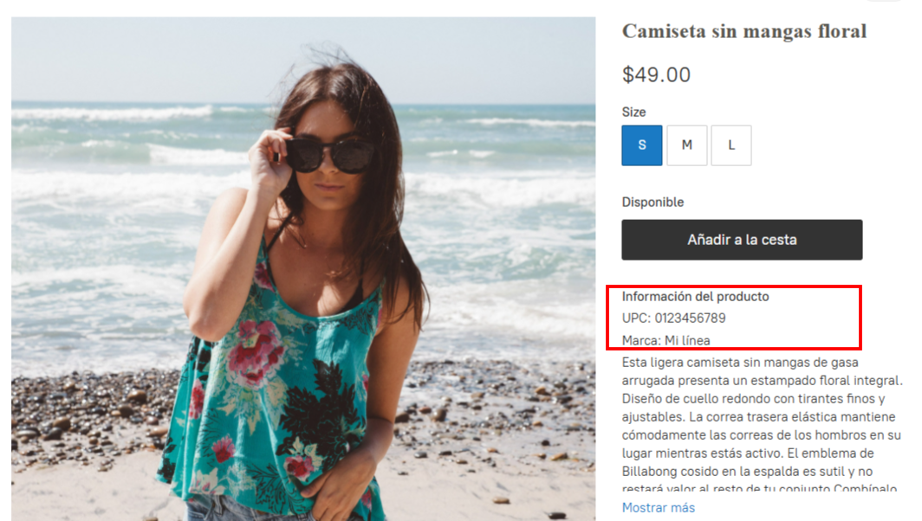Click the Size label above options

(634, 113)
